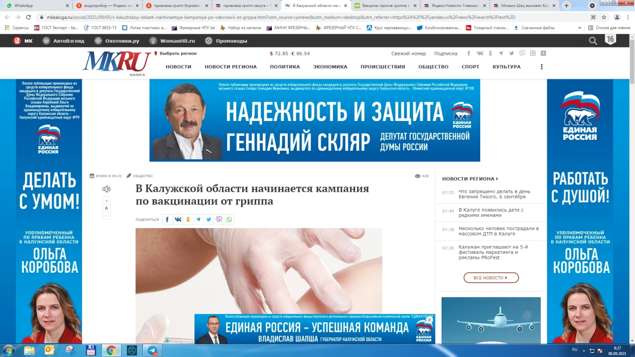Play article audio speaker icon

coord(106,189)
